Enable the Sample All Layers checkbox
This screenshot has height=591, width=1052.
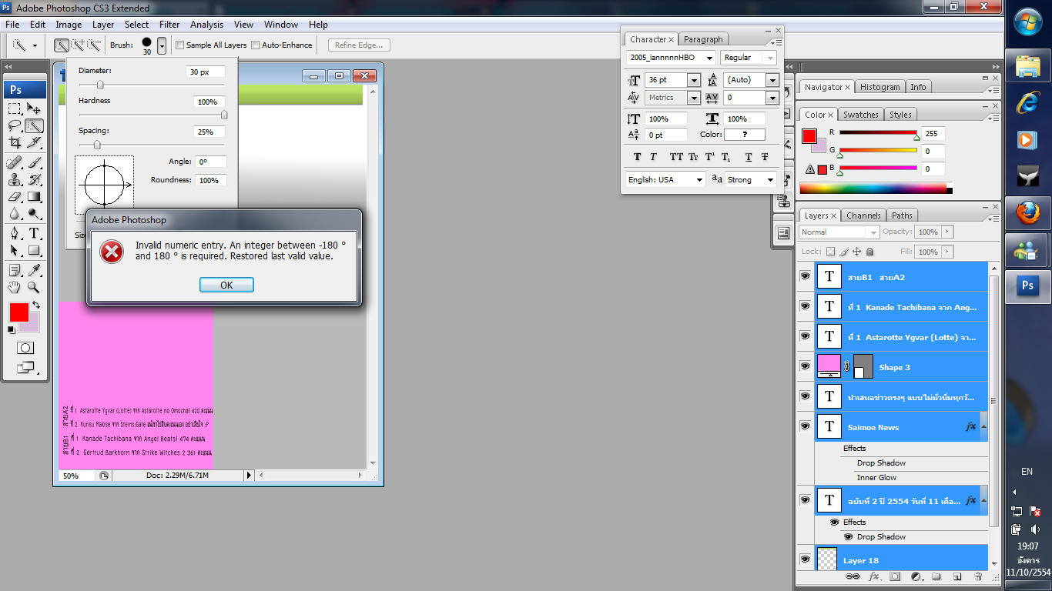(x=179, y=45)
